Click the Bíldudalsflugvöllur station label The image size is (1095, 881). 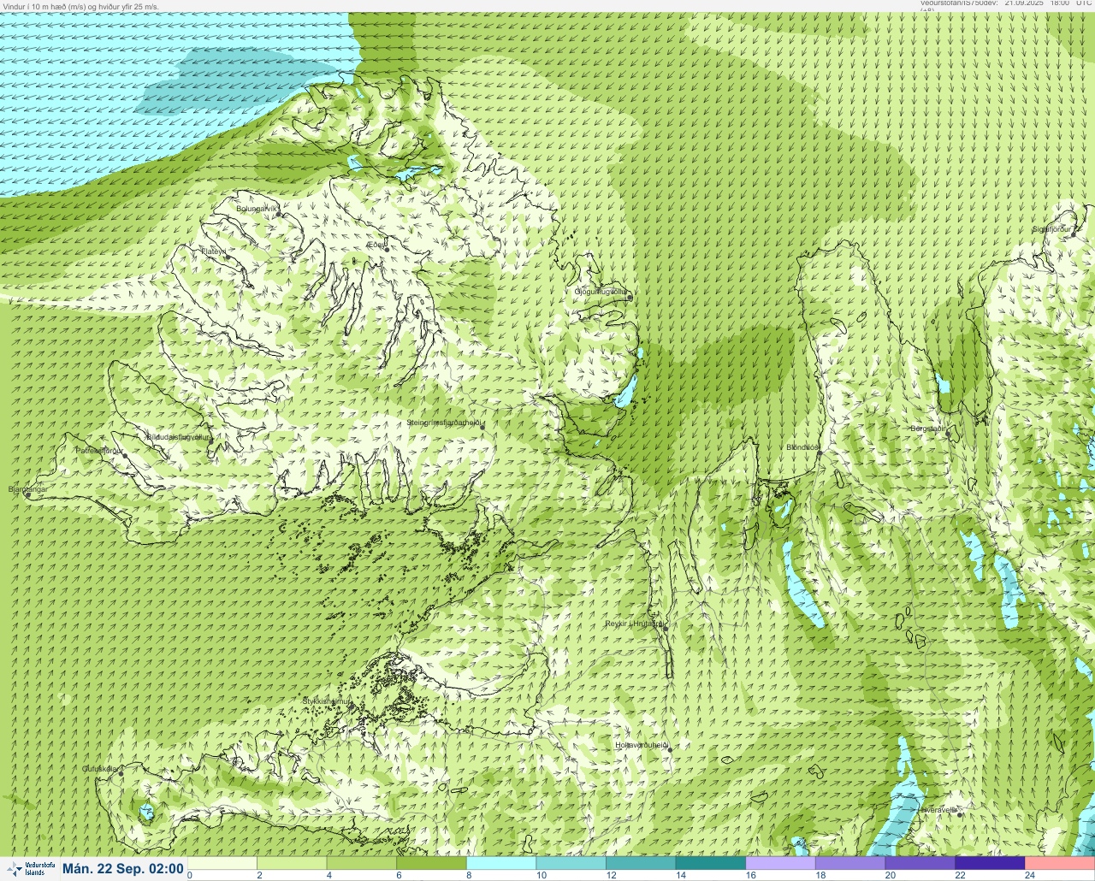coord(178,436)
